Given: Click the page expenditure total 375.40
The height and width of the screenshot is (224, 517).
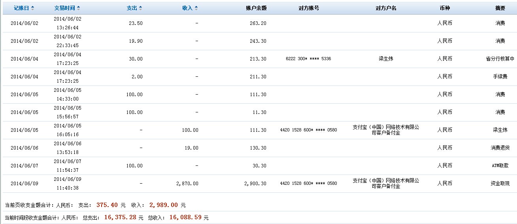Looking at the screenshot, I should click(108, 205).
